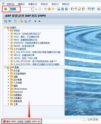Click Add to Favorites star icon
Screen dimensions: 101x124
click(x=22, y=21)
